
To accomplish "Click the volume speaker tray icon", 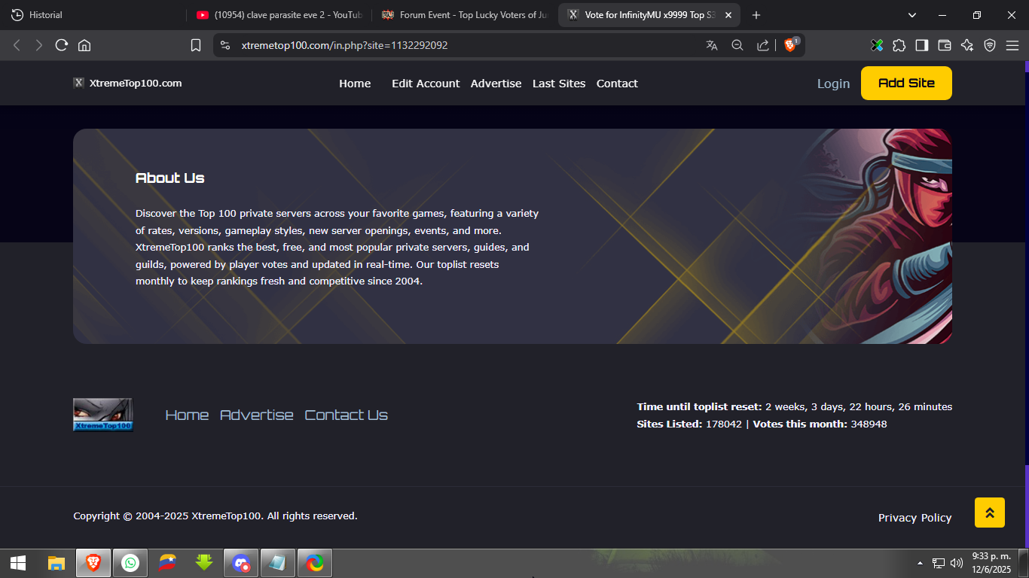I will coord(957,563).
